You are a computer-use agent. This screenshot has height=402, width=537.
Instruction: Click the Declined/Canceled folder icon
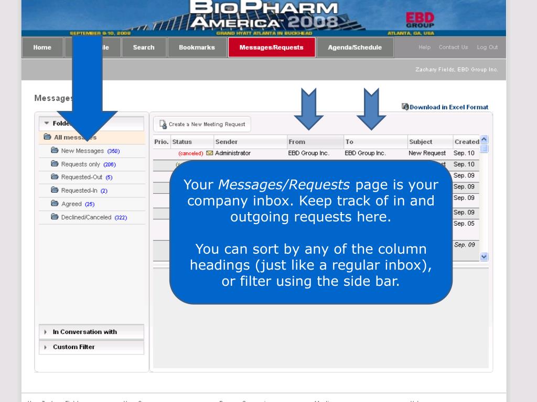point(55,216)
